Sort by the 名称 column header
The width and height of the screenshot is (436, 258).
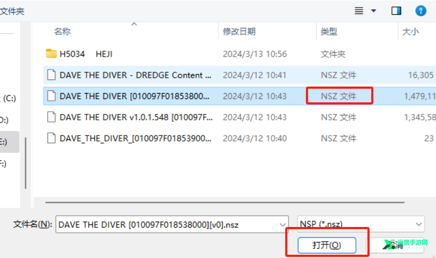point(62,32)
